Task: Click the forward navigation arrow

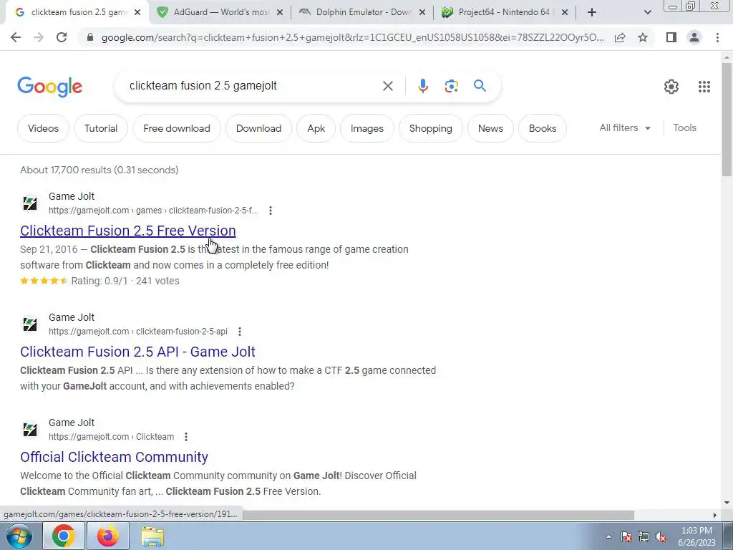Action: tap(39, 37)
